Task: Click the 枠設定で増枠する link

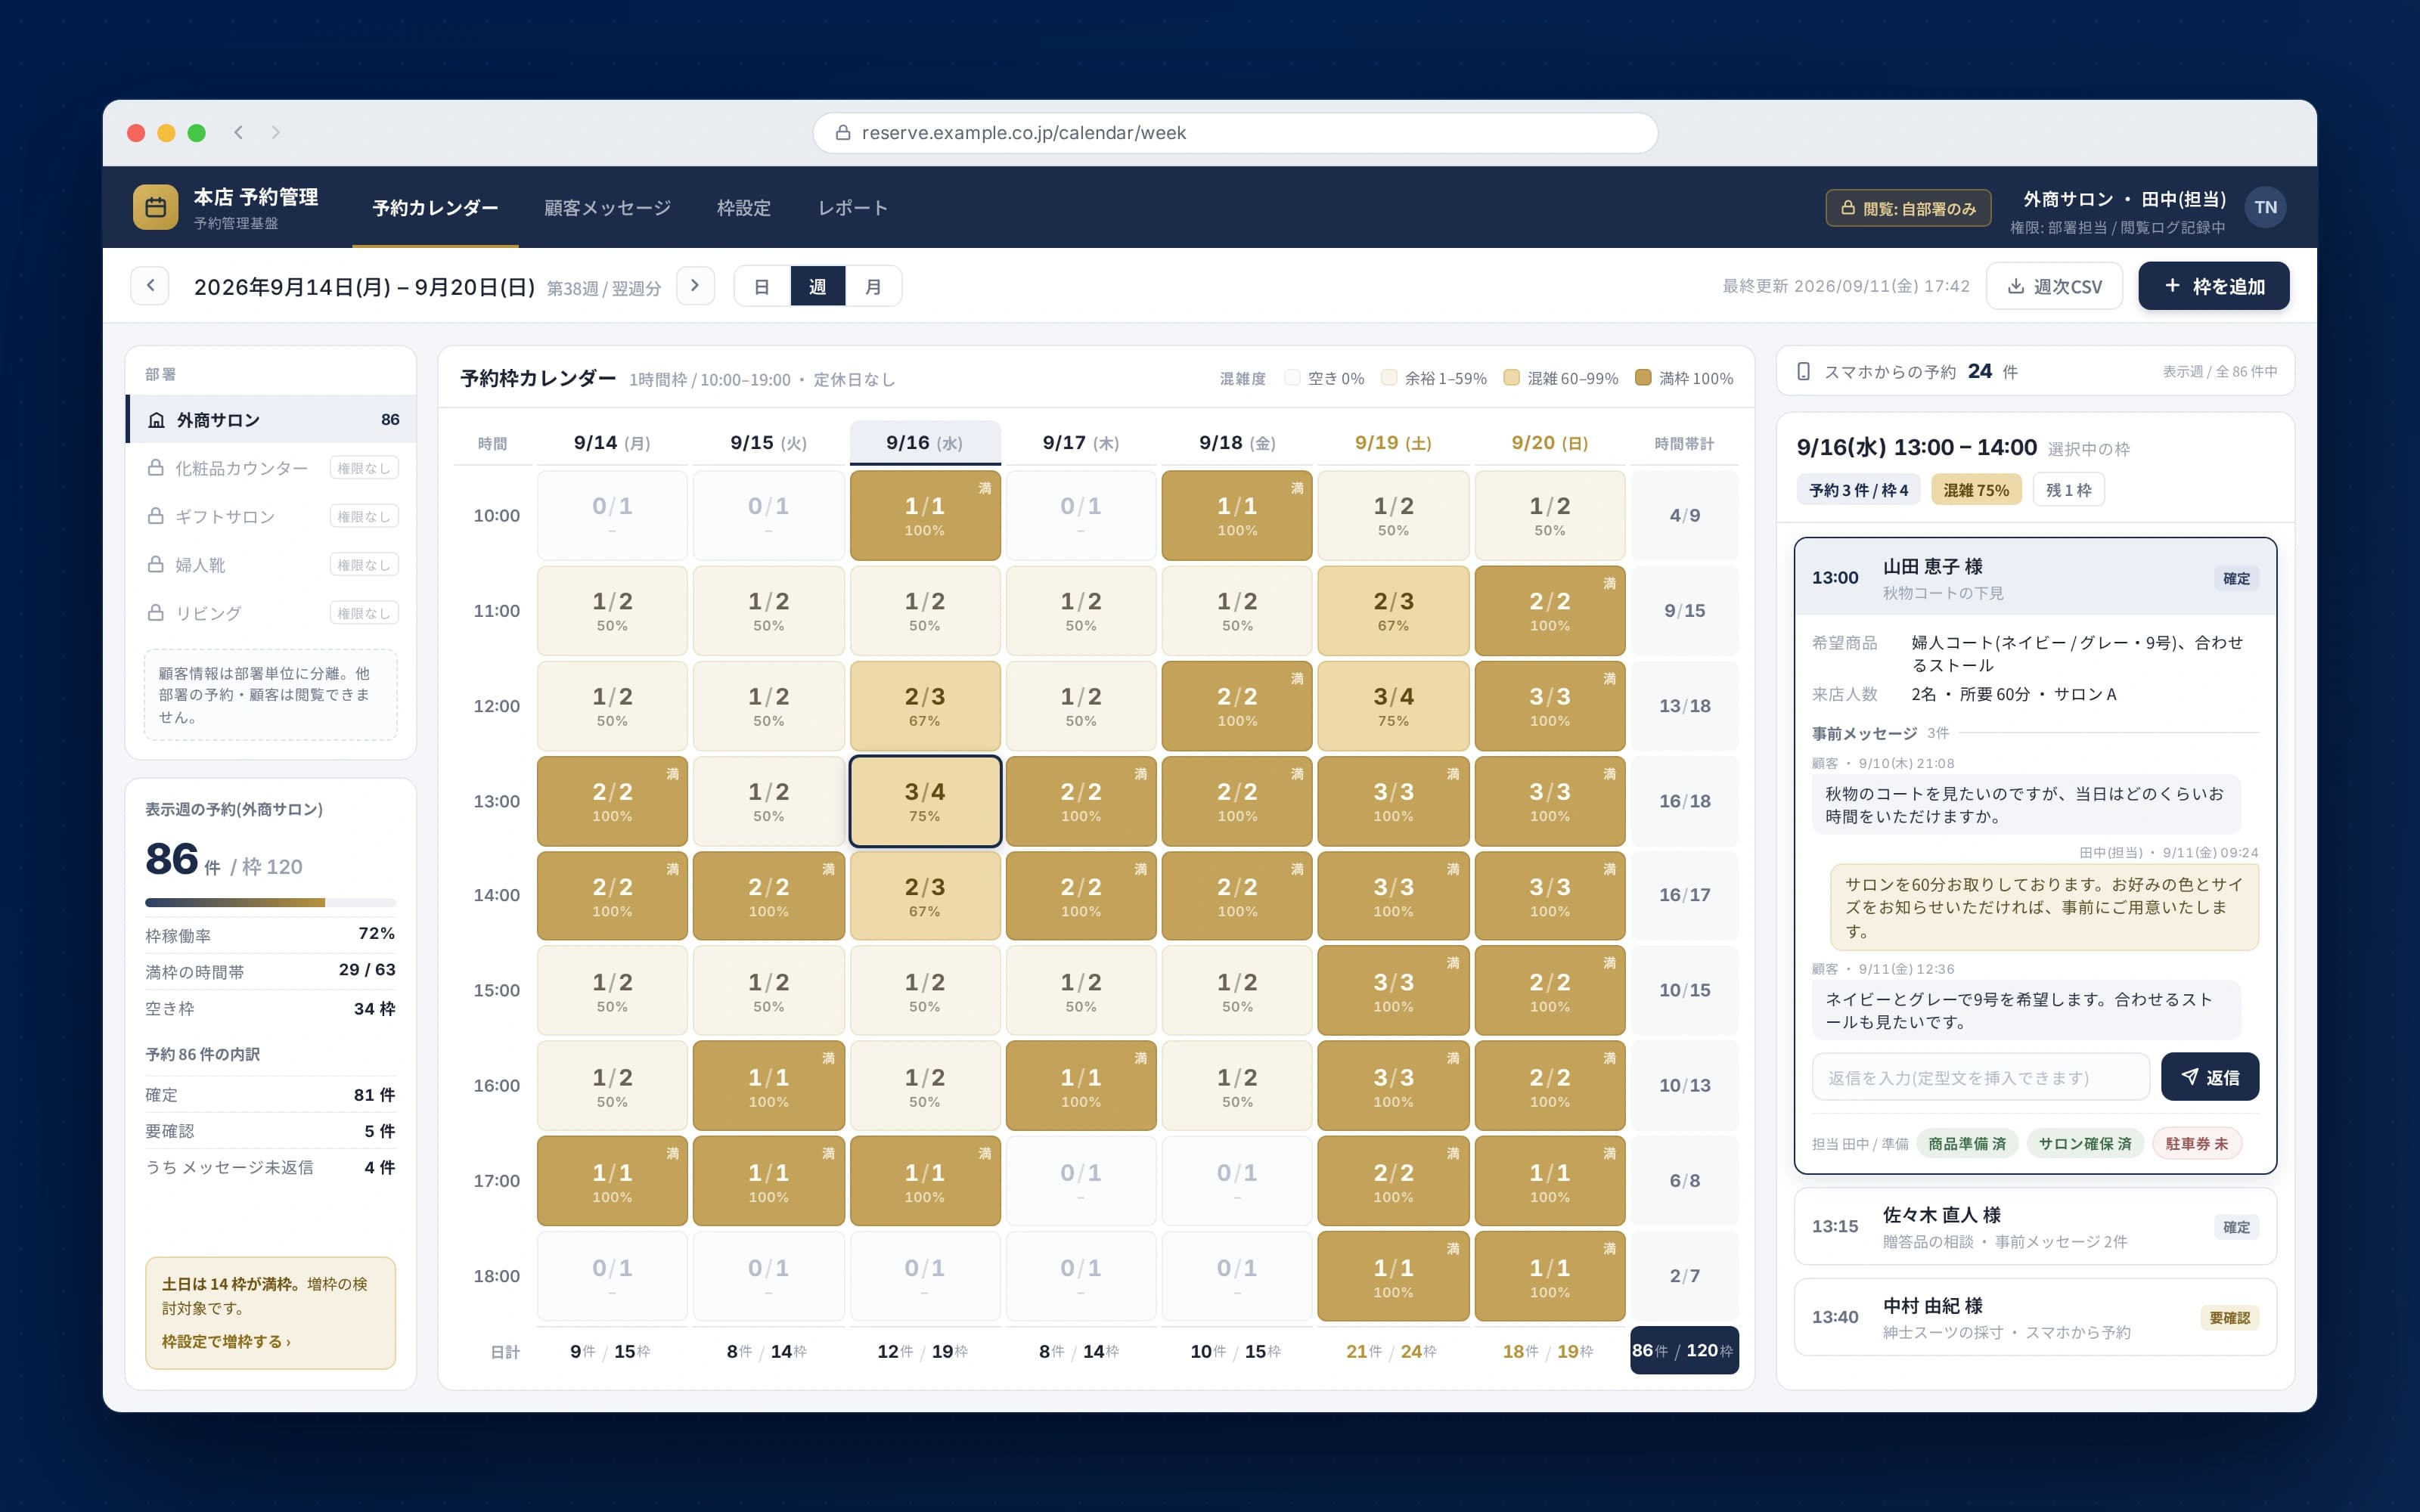Action: pyautogui.click(x=226, y=1341)
